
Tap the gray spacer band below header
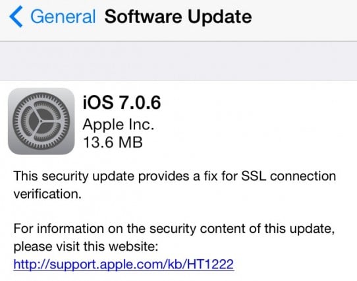tap(178, 61)
